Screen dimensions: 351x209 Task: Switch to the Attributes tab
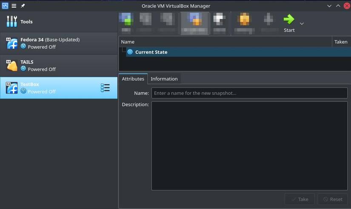(133, 79)
